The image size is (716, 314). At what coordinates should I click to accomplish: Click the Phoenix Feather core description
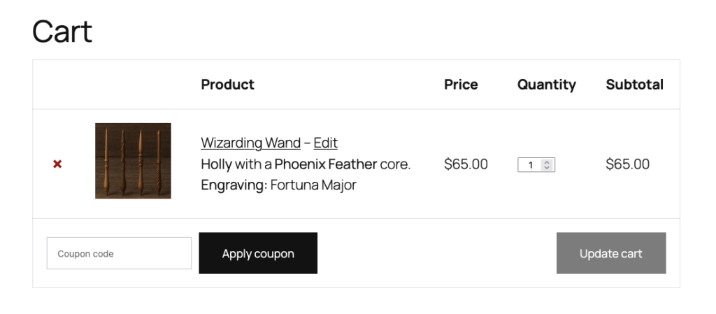pos(325,164)
